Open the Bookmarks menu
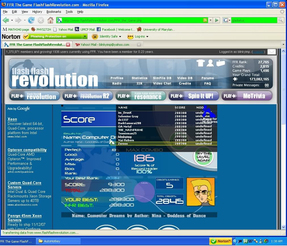Viewport: 287px width, 246px height. tap(54, 12)
